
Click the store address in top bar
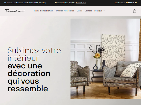click(x=25, y=3)
